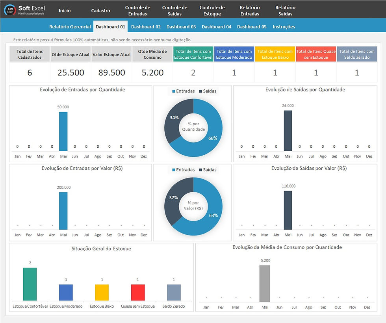Screen dimensions: 386x323
Task: Open the Dashboard 03 tab
Action: tap(181, 26)
